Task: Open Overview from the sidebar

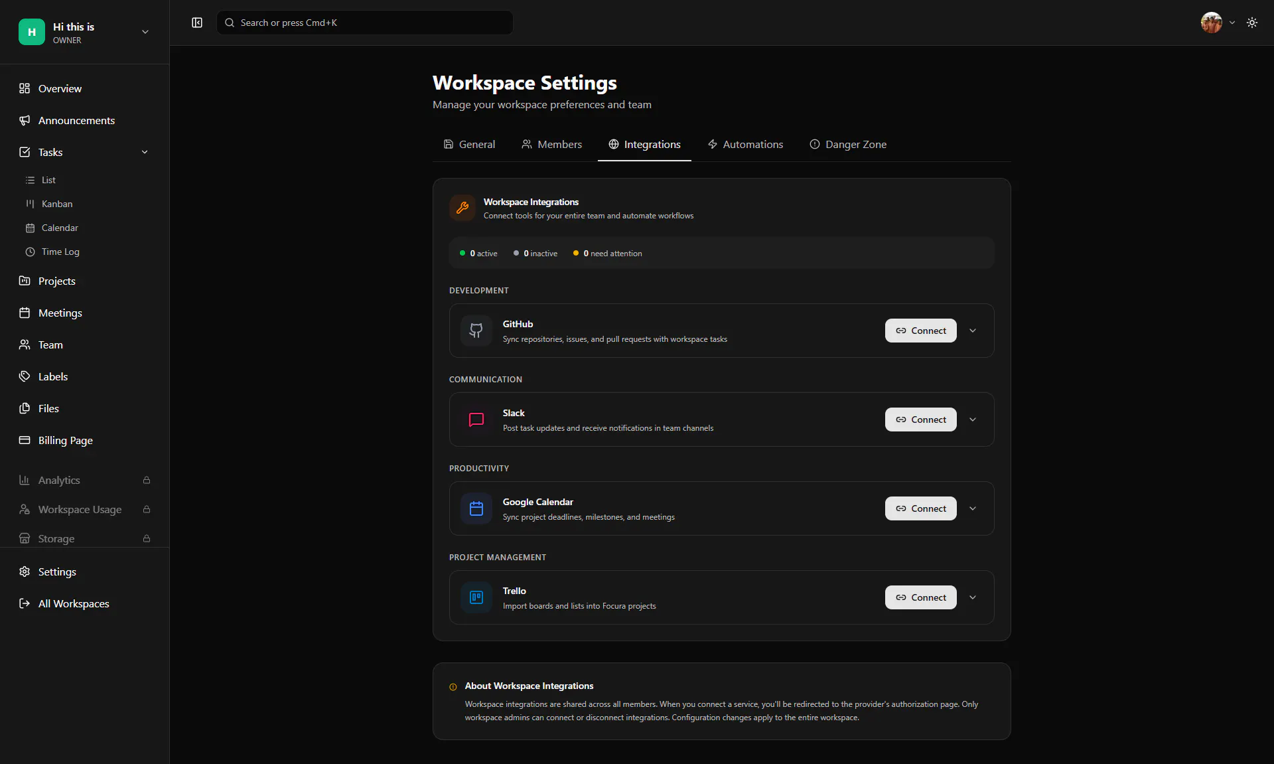Action: point(85,88)
